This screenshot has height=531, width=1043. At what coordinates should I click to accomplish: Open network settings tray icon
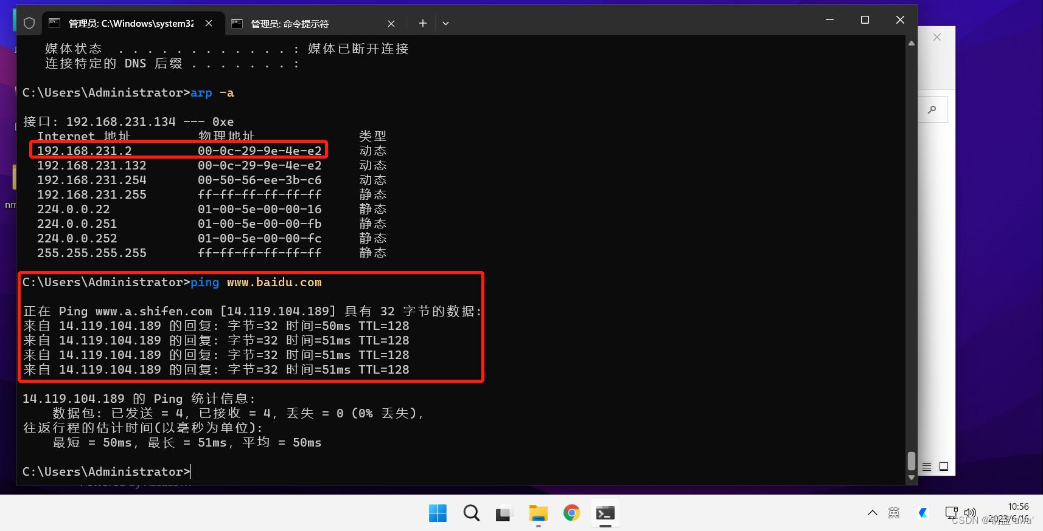[x=951, y=513]
